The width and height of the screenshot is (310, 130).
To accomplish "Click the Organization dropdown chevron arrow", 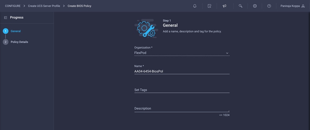I will (227, 53).
